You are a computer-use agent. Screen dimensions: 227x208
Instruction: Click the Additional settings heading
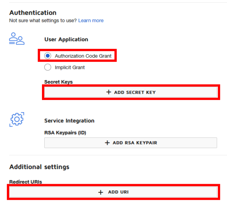click(39, 167)
